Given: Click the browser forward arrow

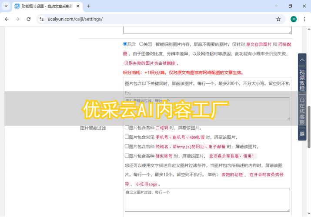Looking at the screenshot, I should point(18,19).
